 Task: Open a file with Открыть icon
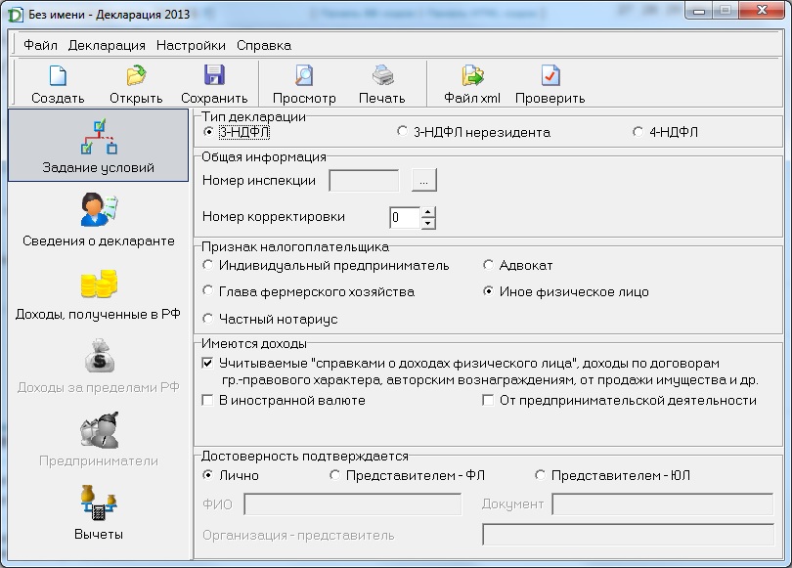136,76
